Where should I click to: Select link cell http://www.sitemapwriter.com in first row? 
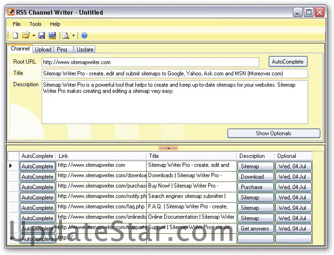(101, 166)
